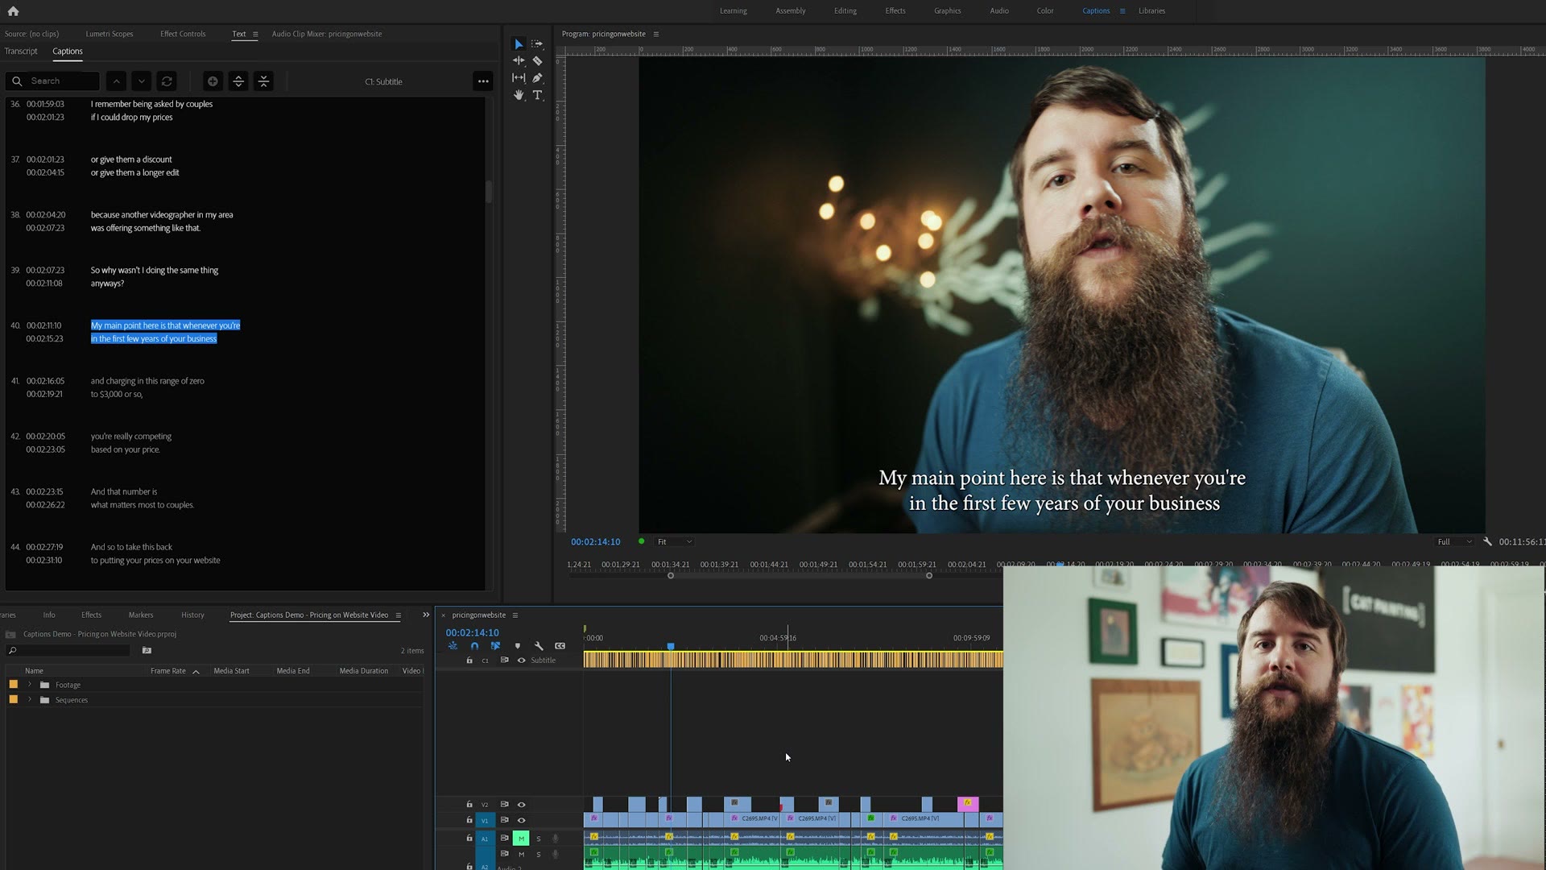1546x870 pixels.
Task: Click the captions panel scrollbar thumb
Action: pos(488,192)
